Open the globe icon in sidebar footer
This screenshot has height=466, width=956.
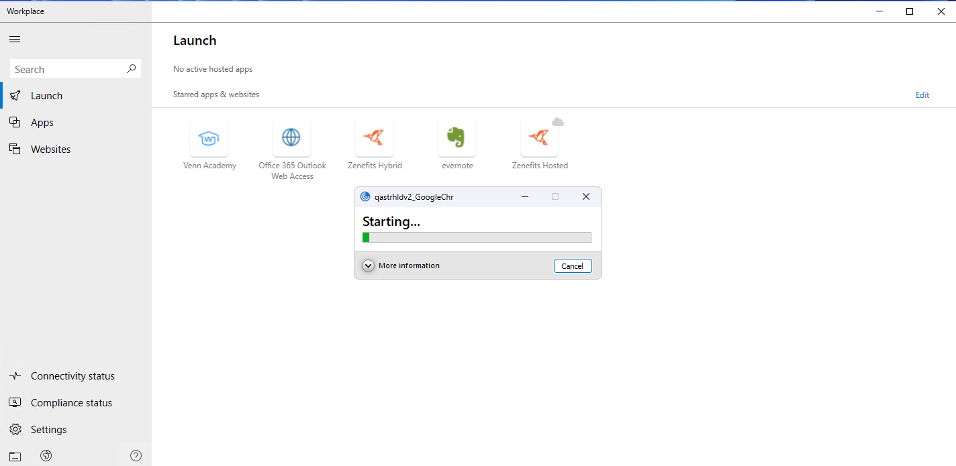[x=46, y=456]
